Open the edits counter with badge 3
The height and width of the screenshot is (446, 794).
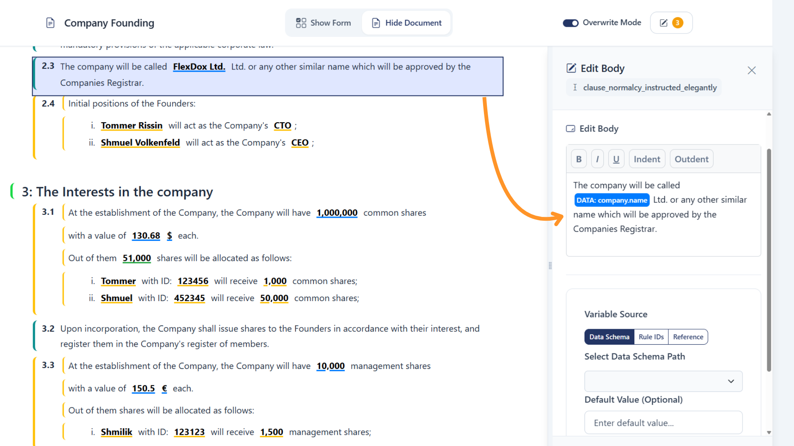671,23
